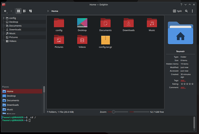Viewport: 199px width, 134px height.
Task: Open the config.tar.gz archive icon
Action: click(x=105, y=40)
